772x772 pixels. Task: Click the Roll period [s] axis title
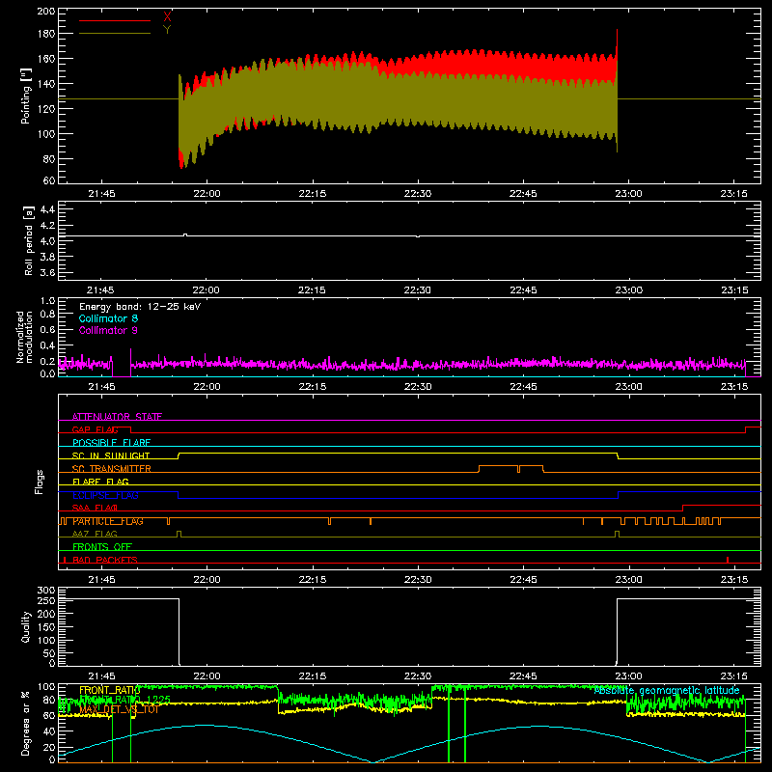29,240
